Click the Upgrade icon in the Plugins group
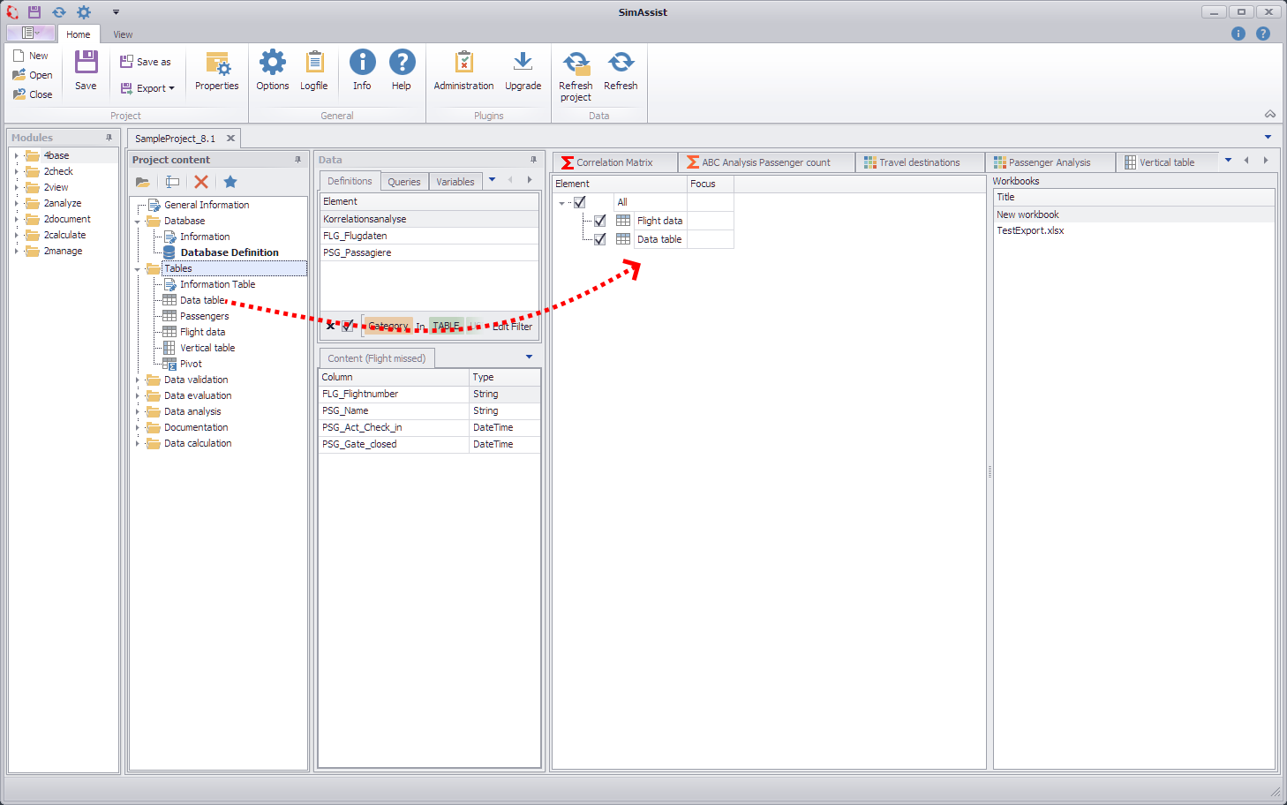 (523, 71)
